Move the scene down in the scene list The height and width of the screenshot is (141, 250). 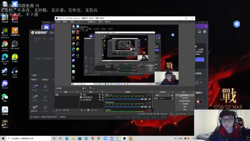67,110
